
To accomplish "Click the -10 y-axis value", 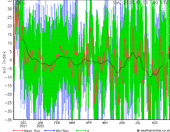I will [x=8, y=77].
